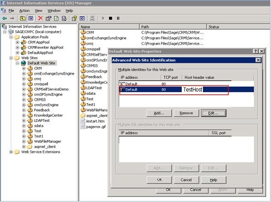Select crmjspell in the tree

(41, 84)
